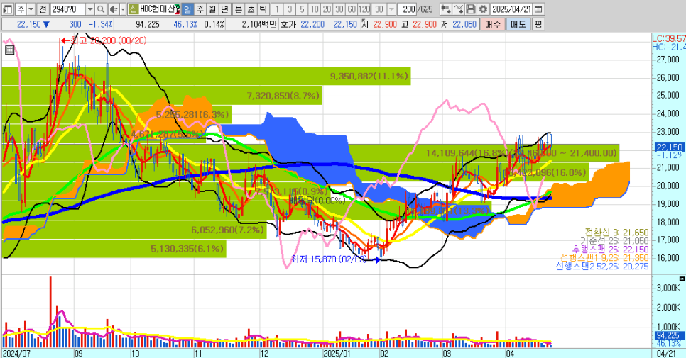The height and width of the screenshot is (358, 686).
Task: Click the add candlestick chart icon
Action: pos(445,9)
